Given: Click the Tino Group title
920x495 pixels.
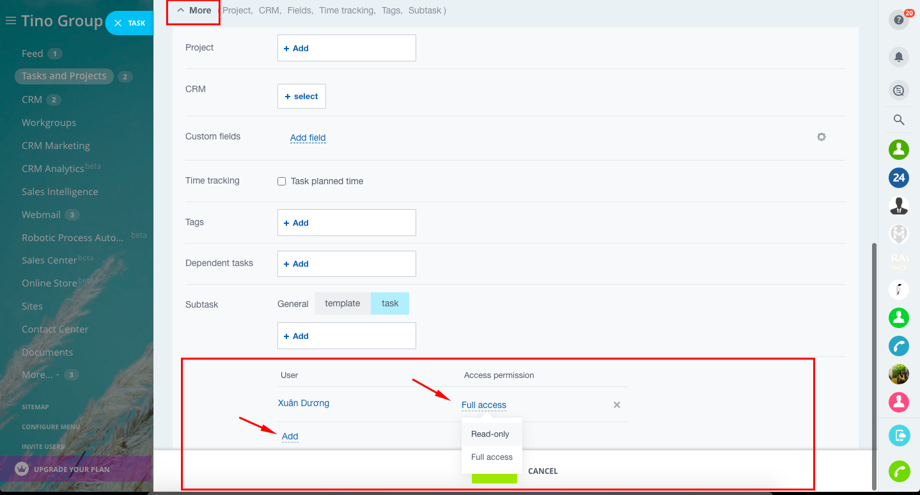Looking at the screenshot, I should [61, 21].
